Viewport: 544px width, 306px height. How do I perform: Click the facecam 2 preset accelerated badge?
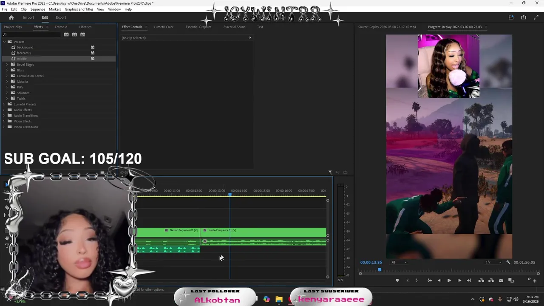click(93, 53)
